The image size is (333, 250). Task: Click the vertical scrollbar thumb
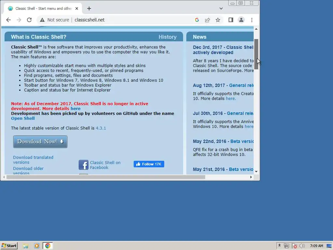click(256, 54)
